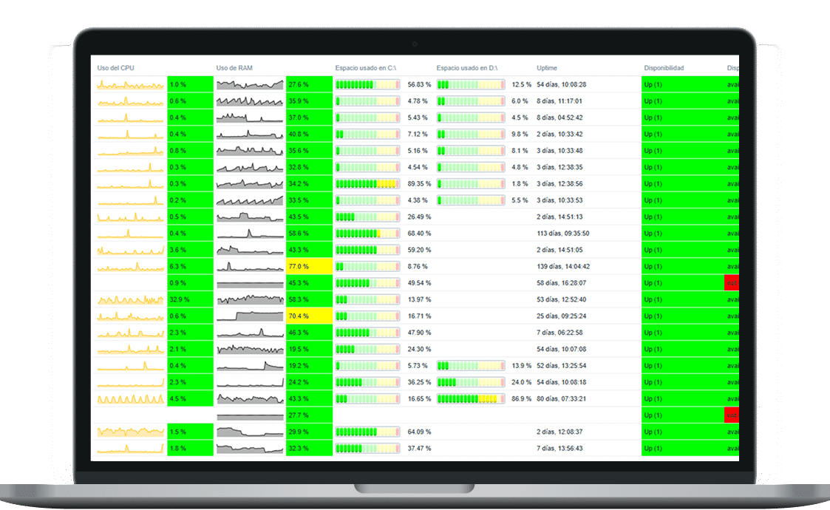Open the CPU sparkline beside 32.9 %
This screenshot has height=510, width=830.
(131, 299)
